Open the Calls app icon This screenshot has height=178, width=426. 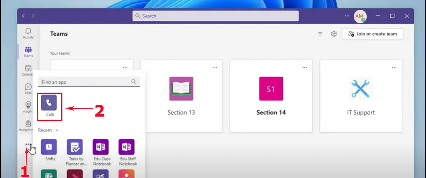point(49,103)
